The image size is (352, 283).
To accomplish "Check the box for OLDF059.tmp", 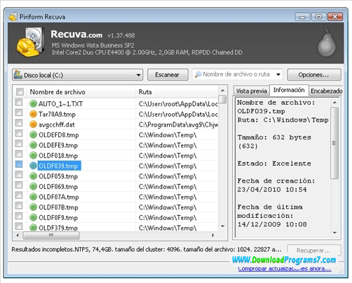I will coord(19,175).
